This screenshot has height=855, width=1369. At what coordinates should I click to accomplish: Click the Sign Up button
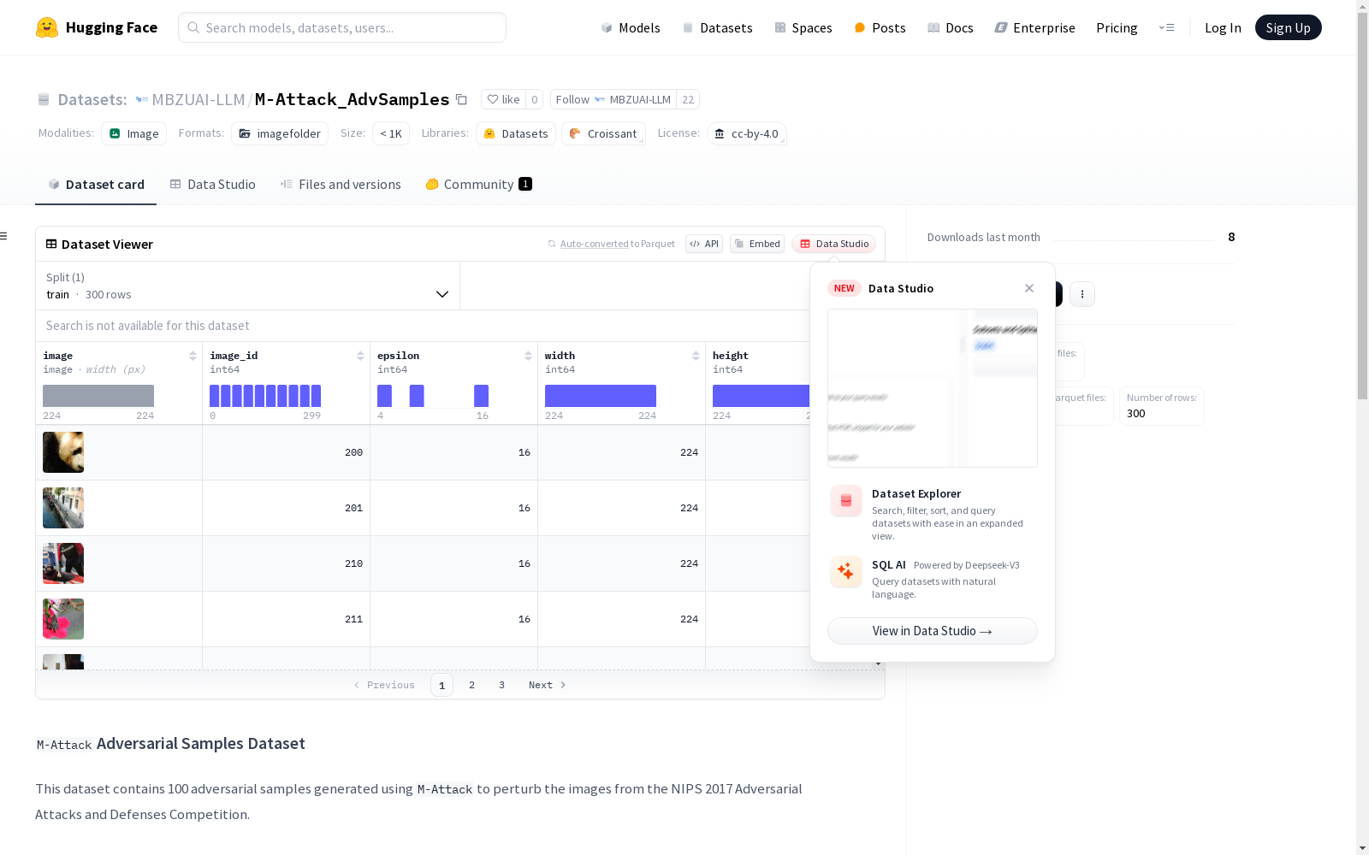pos(1288,27)
